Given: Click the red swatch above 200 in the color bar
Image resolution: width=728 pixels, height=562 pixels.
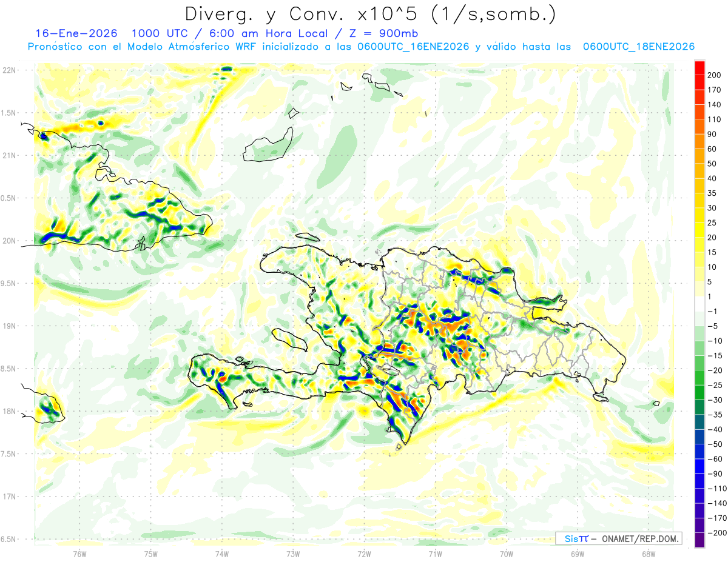Looking at the screenshot, I should pyautogui.click(x=699, y=68).
